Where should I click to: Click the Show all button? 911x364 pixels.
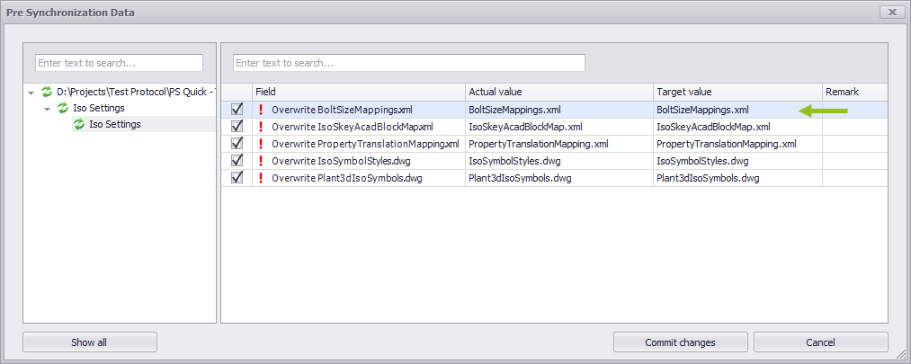pos(89,342)
